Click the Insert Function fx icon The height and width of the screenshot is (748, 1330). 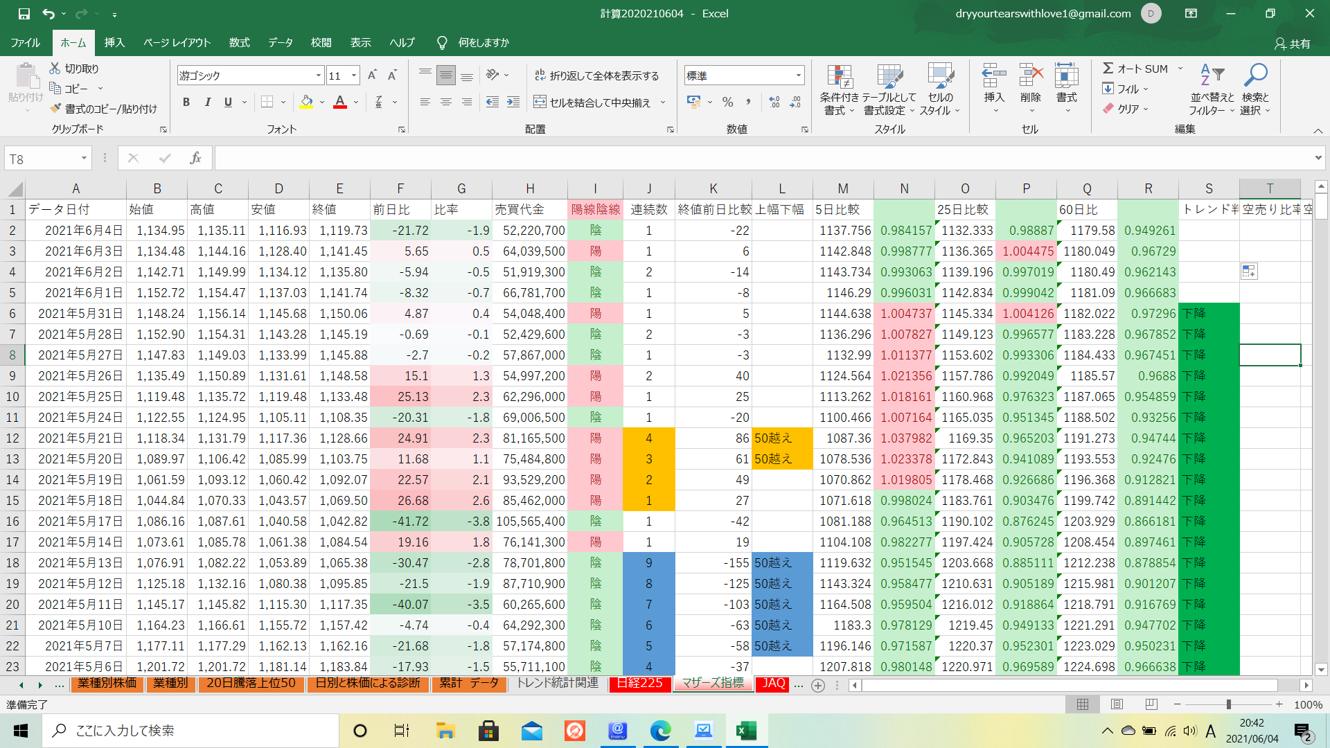195,159
